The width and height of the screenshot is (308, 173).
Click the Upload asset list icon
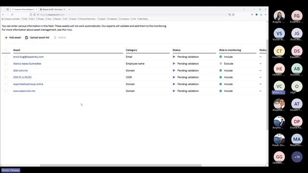26,37
